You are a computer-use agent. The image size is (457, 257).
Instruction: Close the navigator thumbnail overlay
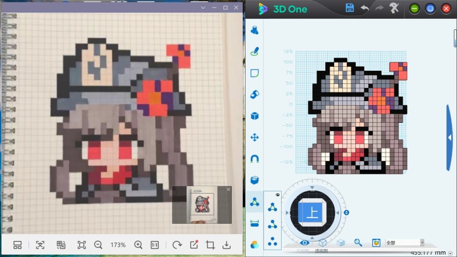point(228,190)
